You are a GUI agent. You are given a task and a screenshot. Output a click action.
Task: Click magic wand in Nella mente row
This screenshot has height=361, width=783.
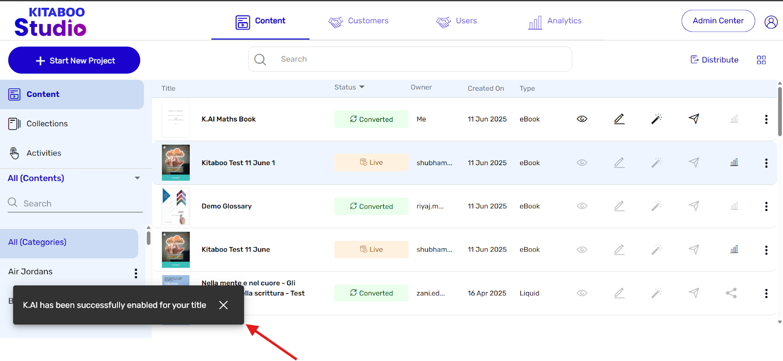coord(657,293)
